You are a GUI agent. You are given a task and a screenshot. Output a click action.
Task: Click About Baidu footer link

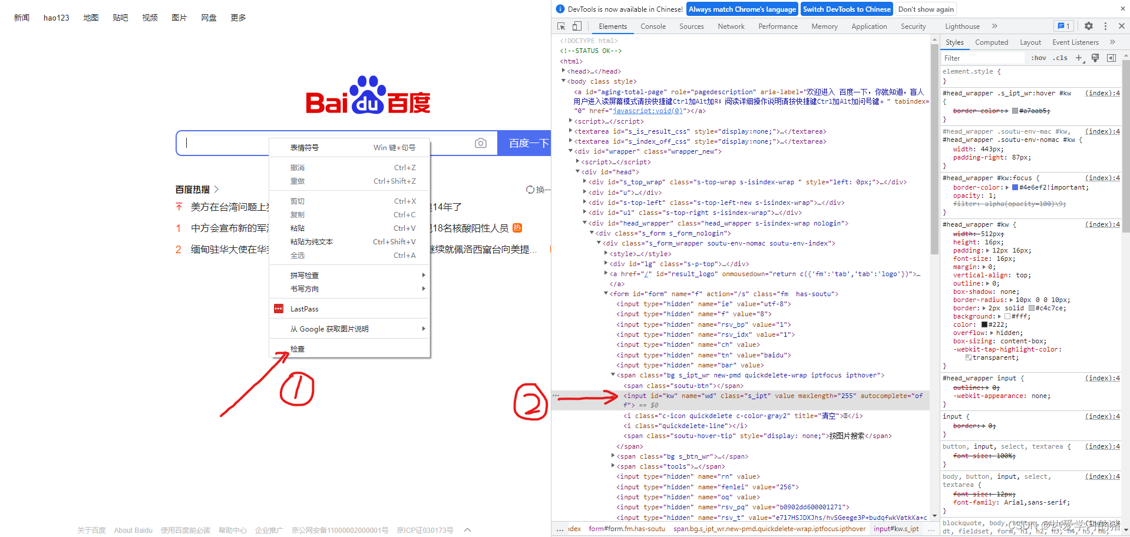[x=133, y=530]
